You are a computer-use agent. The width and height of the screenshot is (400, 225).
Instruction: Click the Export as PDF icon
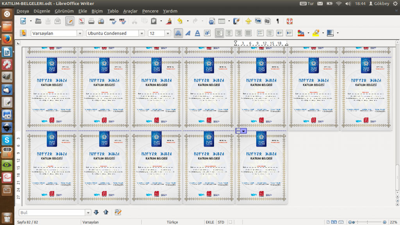pos(82,21)
